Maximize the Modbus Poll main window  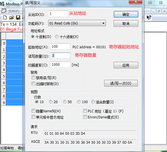(150, 3)
